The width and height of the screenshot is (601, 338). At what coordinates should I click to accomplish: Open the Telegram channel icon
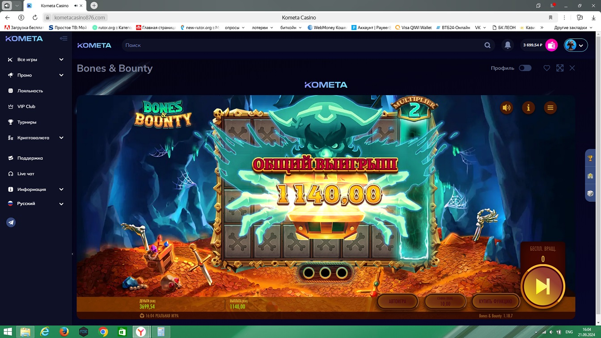click(11, 222)
